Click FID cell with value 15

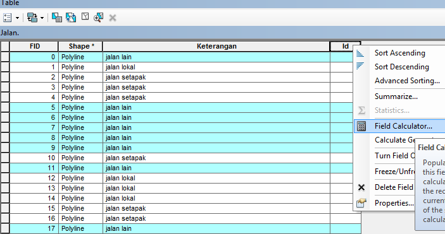34,209
